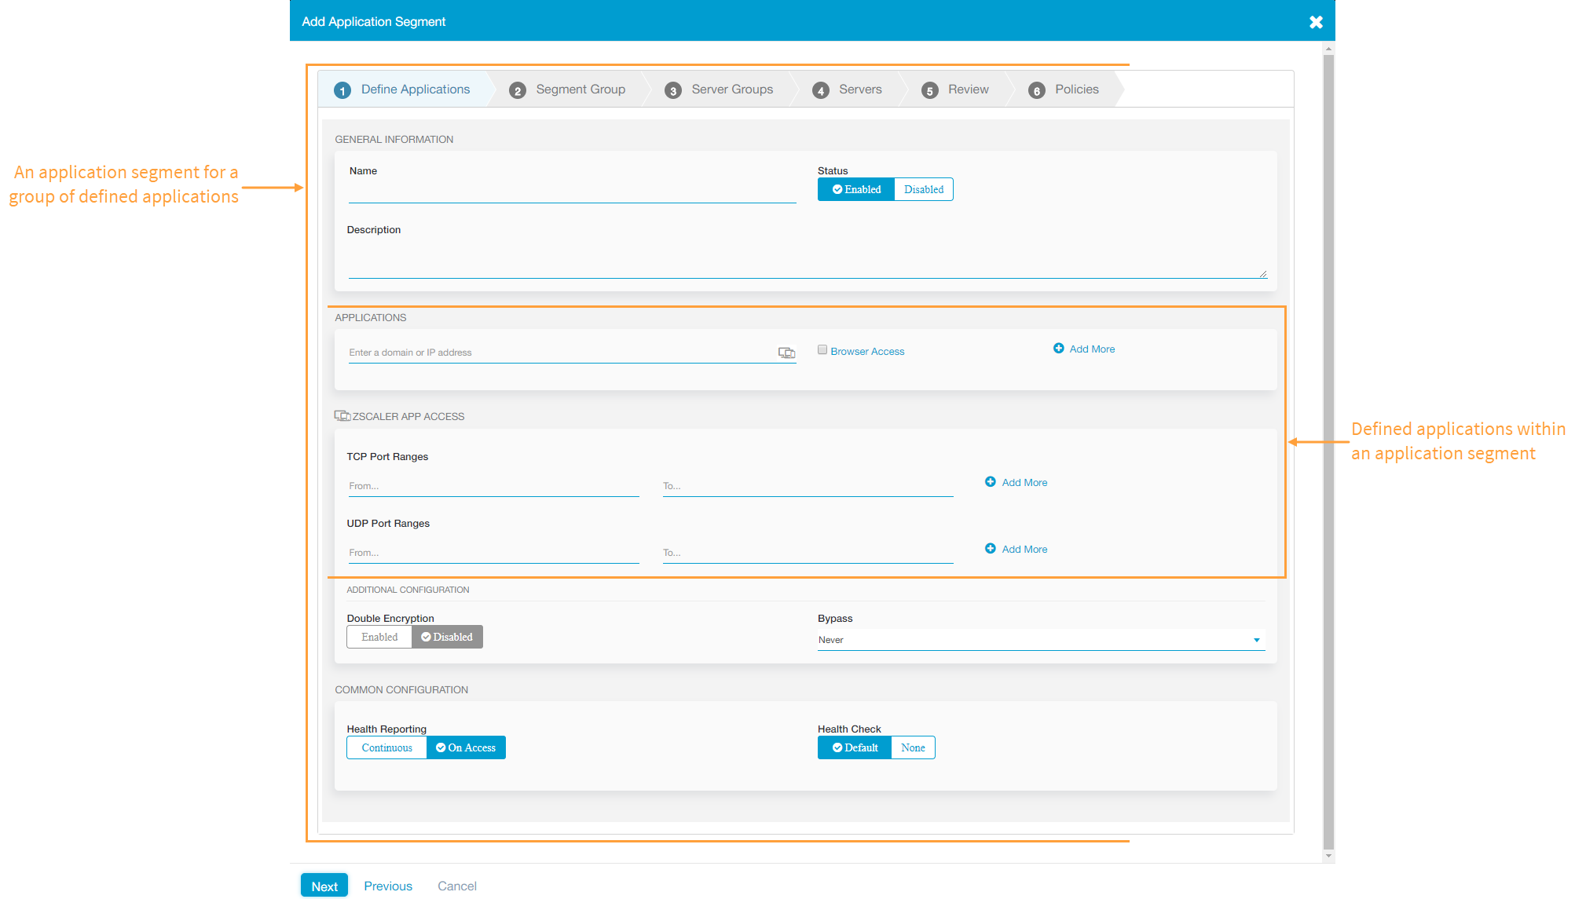
Task: Set Health Reporting to Continuous
Action: pos(386,747)
